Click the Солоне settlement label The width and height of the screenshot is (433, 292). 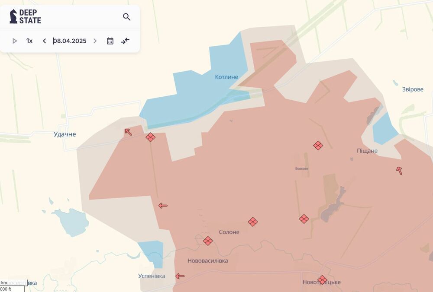click(229, 232)
